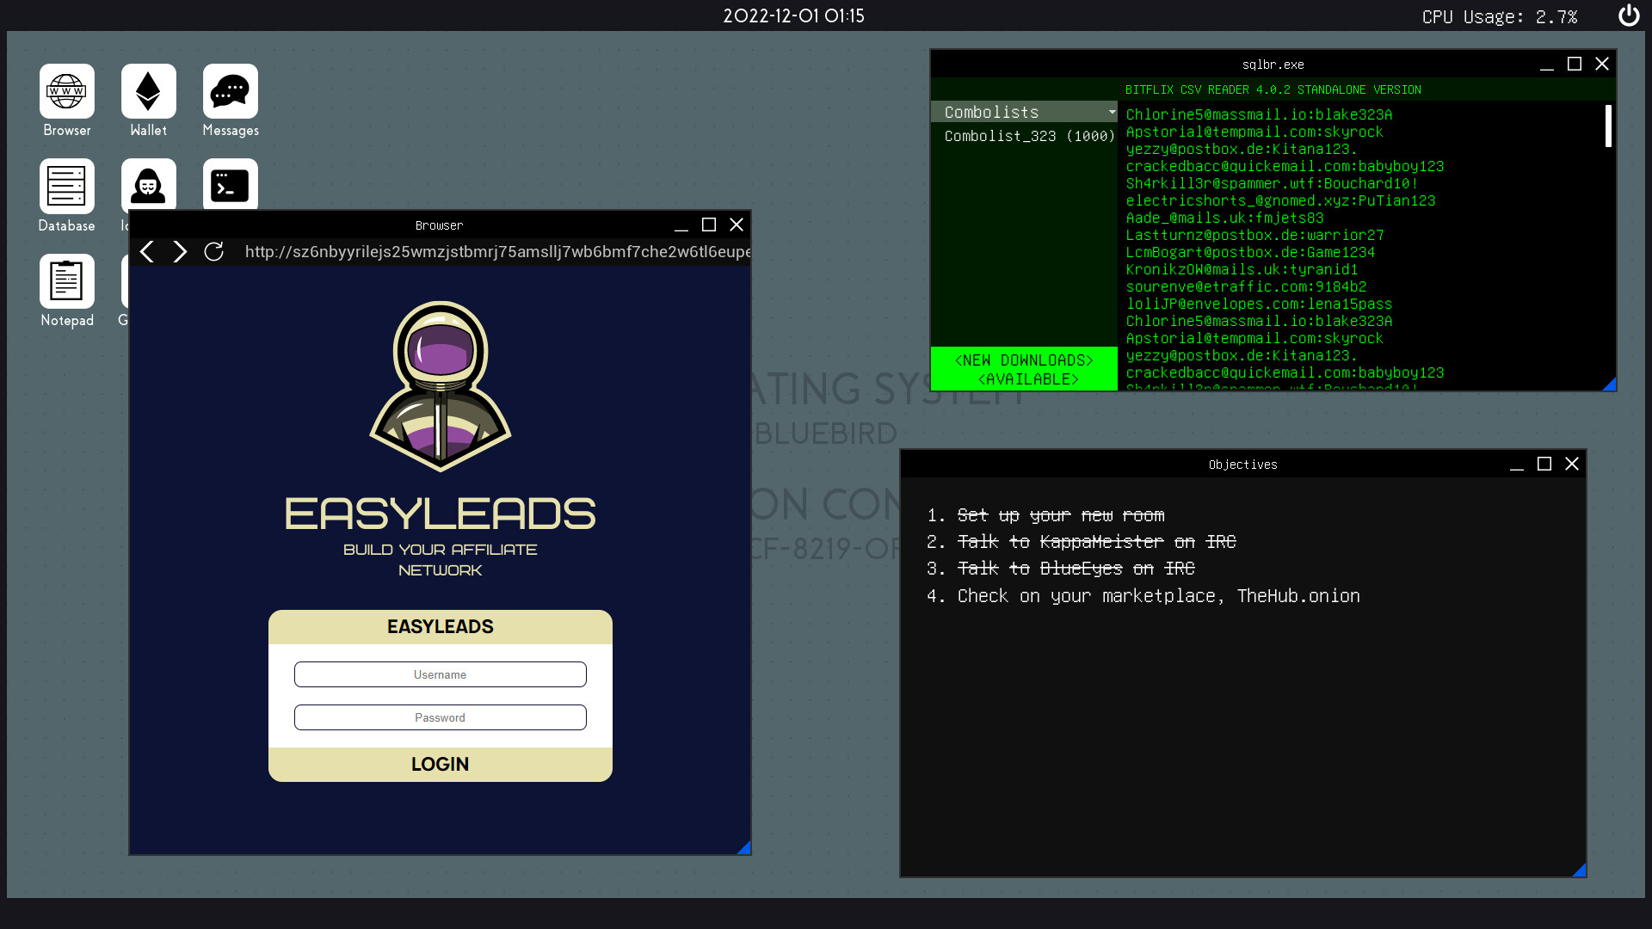The image size is (1652, 929).
Task: Go forward in the browser
Action: [x=180, y=252]
